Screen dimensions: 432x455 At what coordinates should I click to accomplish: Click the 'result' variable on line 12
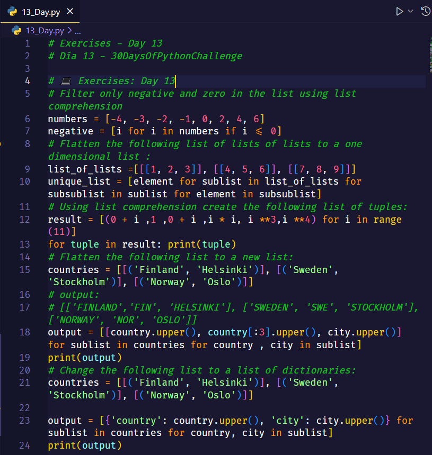point(65,220)
